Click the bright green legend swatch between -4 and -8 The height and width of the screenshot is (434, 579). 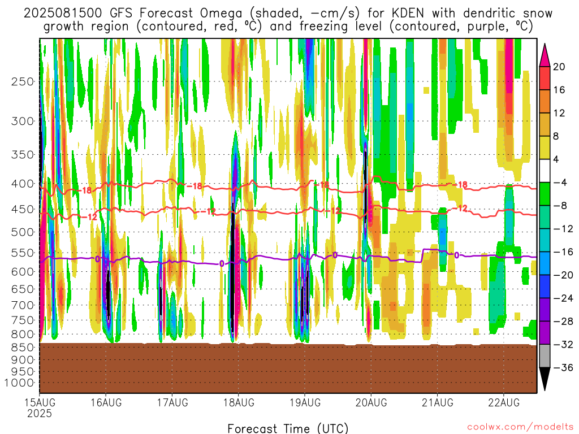click(545, 194)
